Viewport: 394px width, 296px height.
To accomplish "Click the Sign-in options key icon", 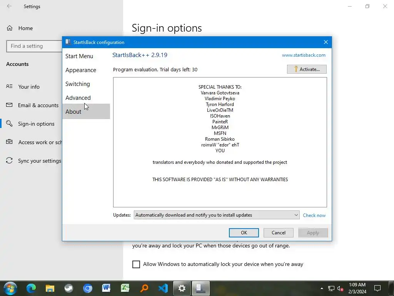I will (x=9, y=123).
